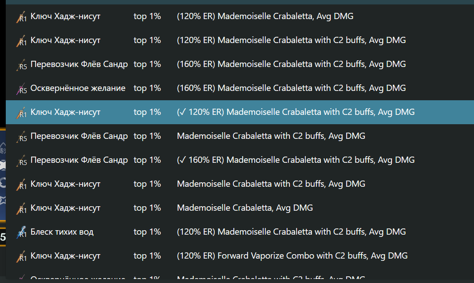Click the Блеск тихих вод weapon icon
The width and height of the screenshot is (474, 283).
tap(21, 232)
